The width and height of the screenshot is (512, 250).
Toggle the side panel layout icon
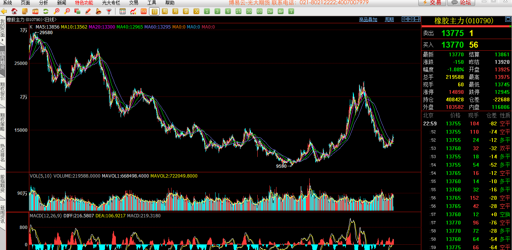[x=418, y=19]
